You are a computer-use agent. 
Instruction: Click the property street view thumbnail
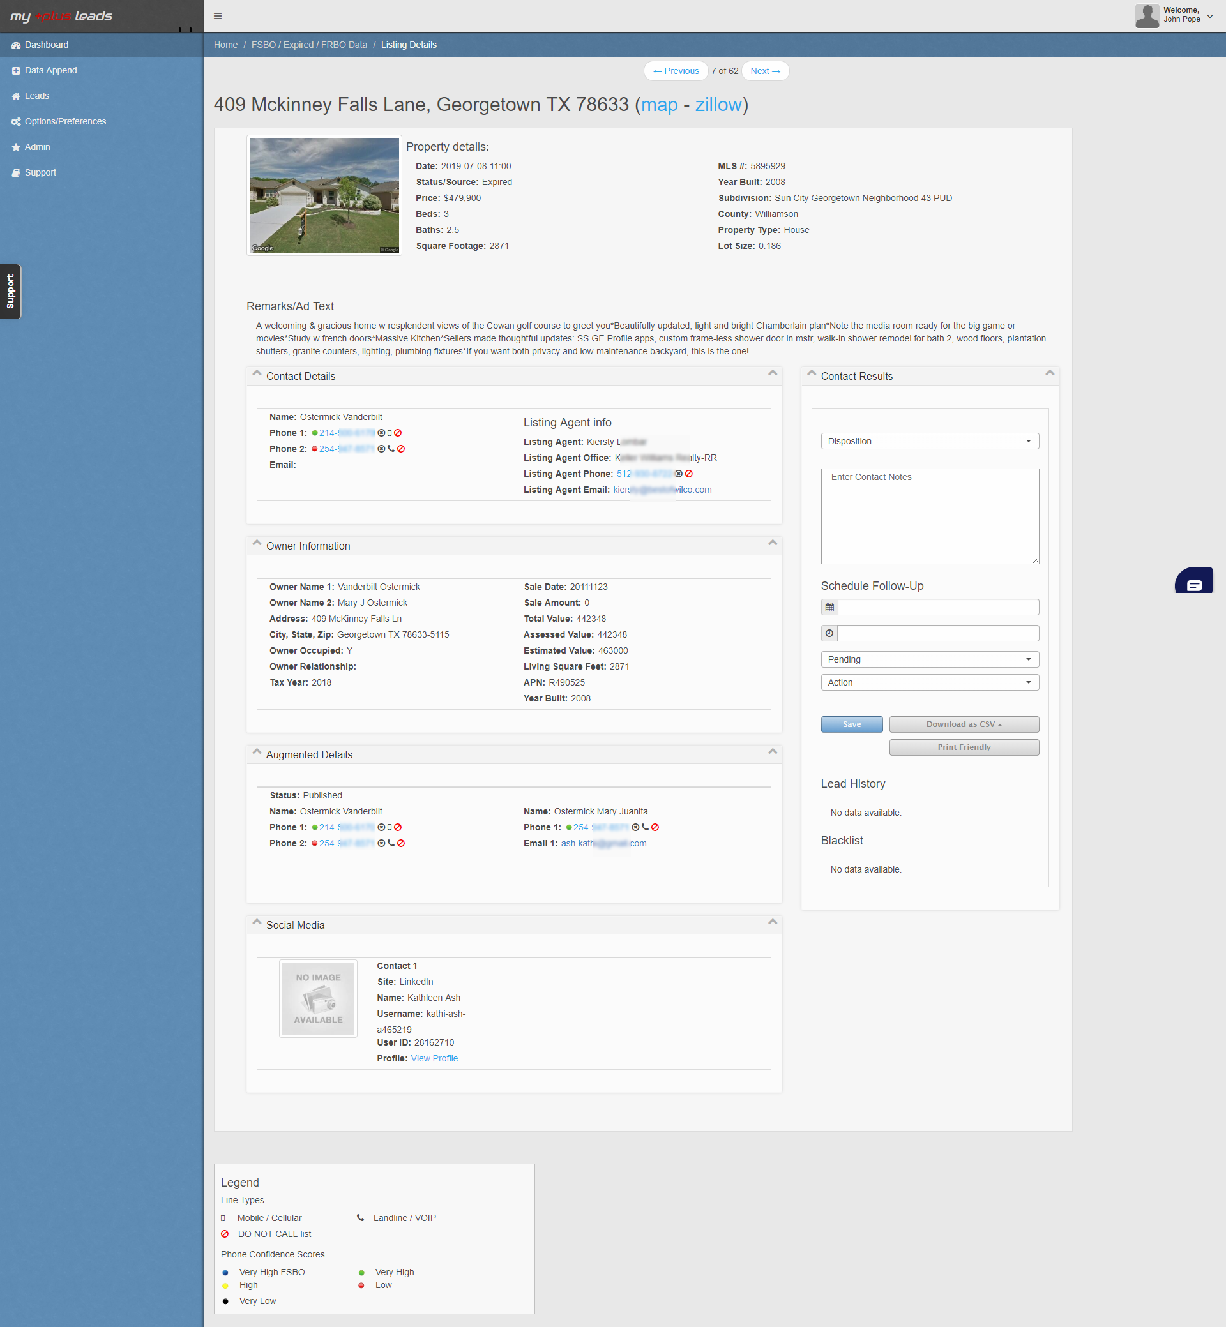tap(324, 195)
